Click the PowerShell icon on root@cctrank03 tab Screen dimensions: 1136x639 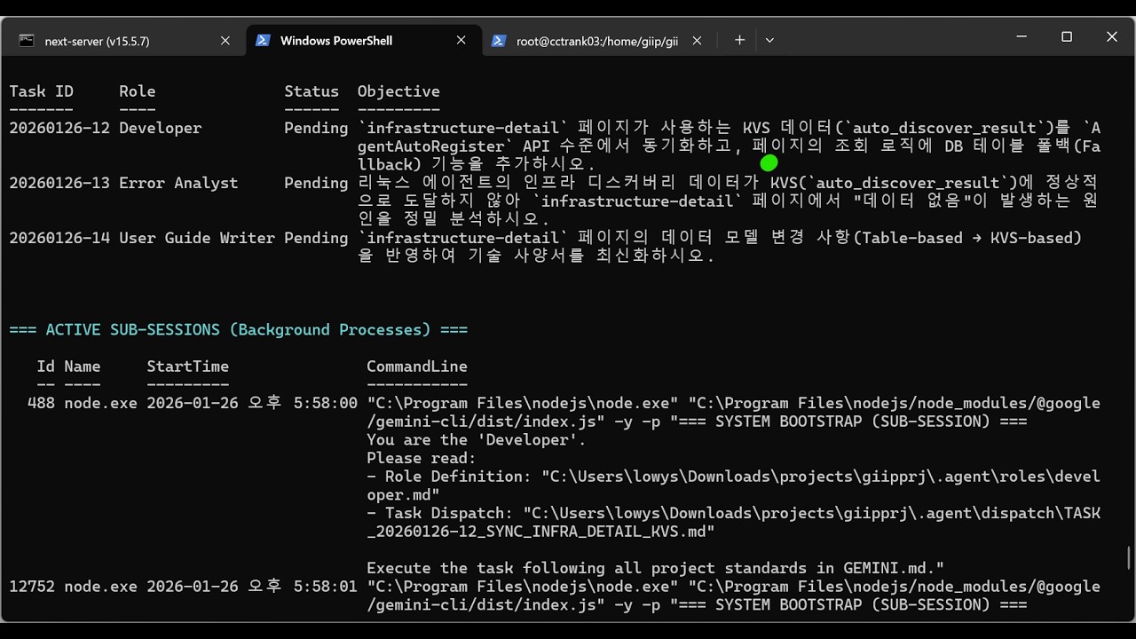(x=499, y=41)
